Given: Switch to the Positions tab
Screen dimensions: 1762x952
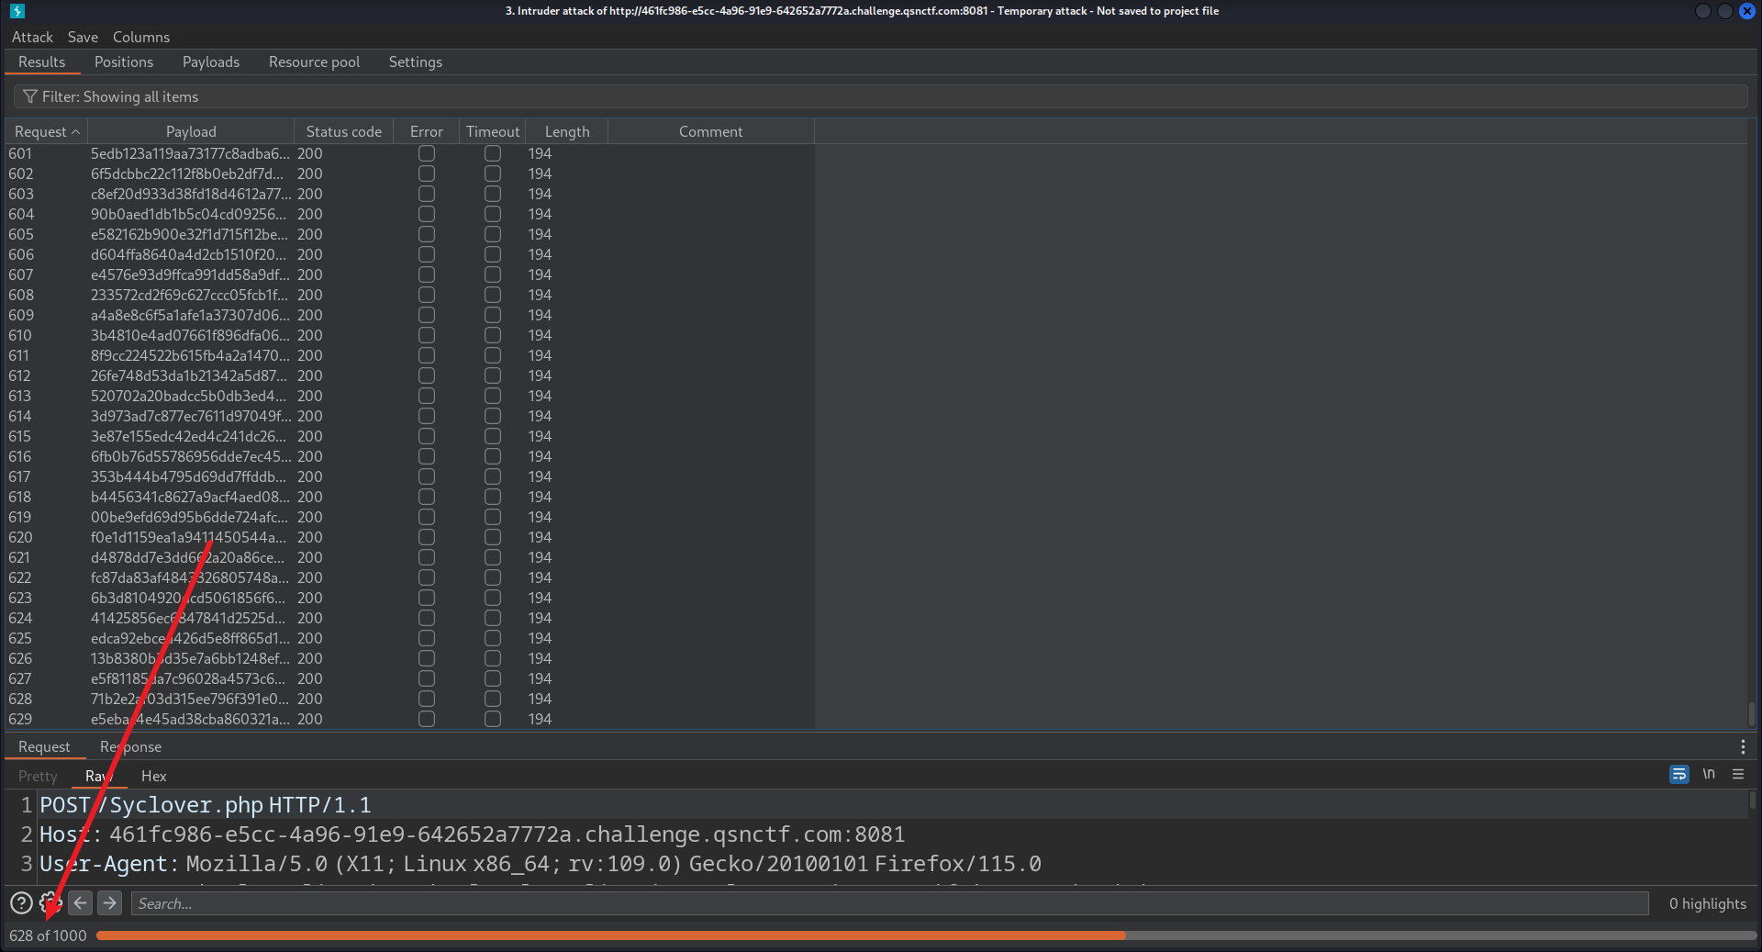Looking at the screenshot, I should coord(124,62).
